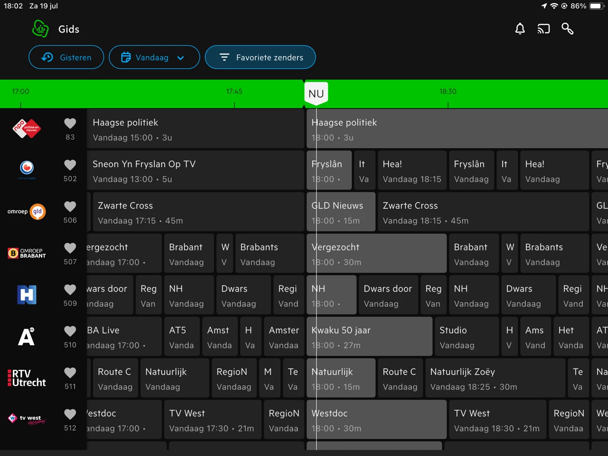
Task: Tap the KPN crown logo
Action: tap(40, 29)
